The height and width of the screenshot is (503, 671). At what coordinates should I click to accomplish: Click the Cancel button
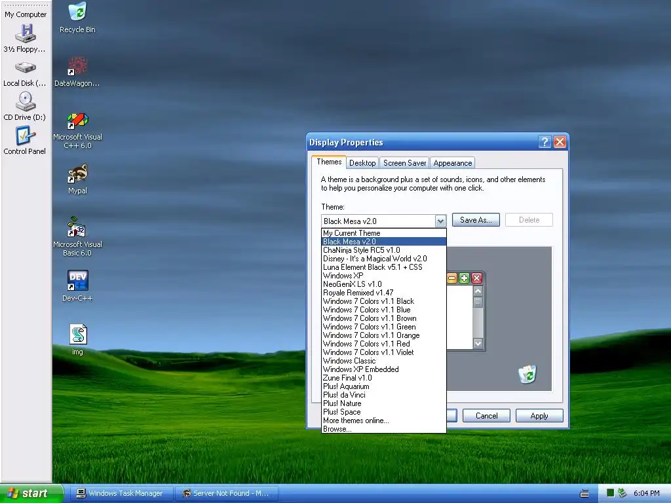point(487,416)
